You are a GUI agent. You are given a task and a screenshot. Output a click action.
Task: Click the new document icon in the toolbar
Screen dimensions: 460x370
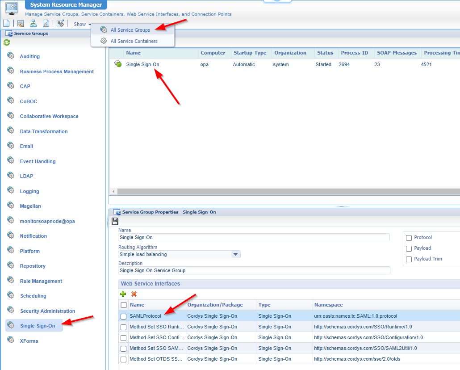pyautogui.click(x=6, y=24)
